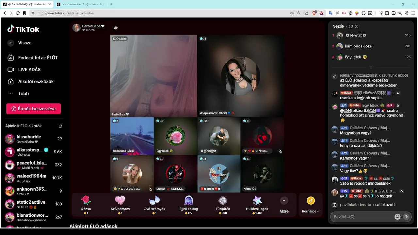Open a new browser tab
The height and width of the screenshot is (235, 418).
tap(111, 4)
